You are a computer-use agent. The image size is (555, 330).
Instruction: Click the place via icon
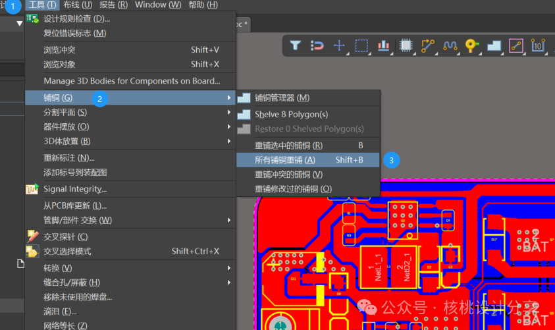tap(472, 45)
